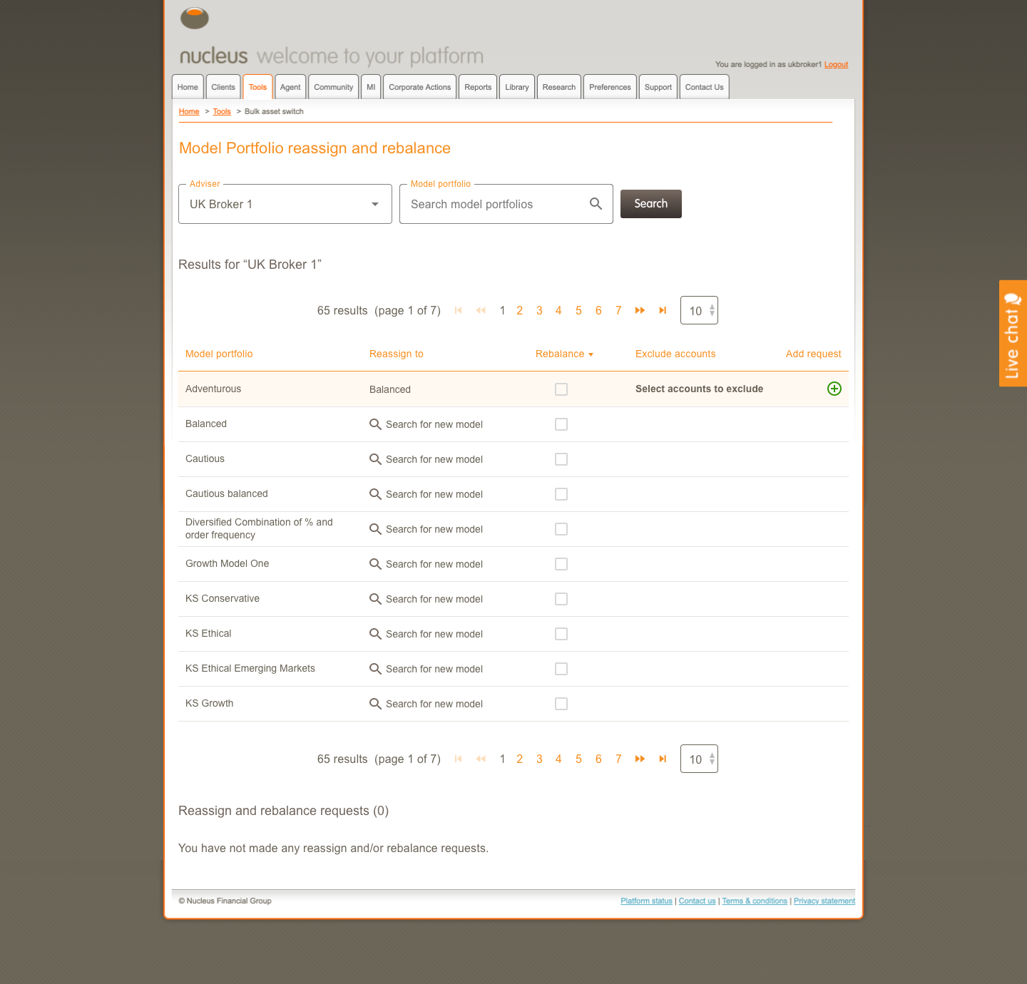Go to page 3 in the top pager
The width and height of the screenshot is (1027, 984).
(539, 310)
